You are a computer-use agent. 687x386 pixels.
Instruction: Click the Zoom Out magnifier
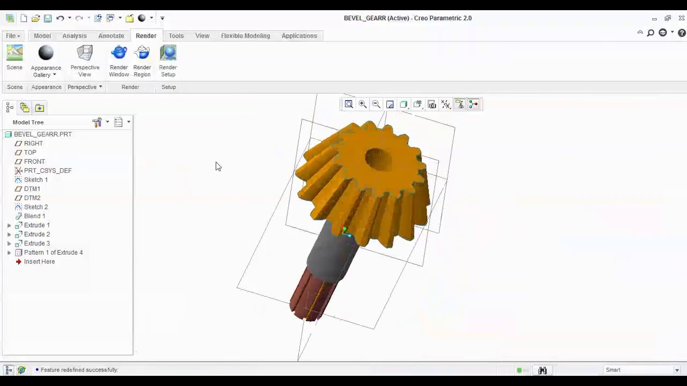[x=376, y=105]
